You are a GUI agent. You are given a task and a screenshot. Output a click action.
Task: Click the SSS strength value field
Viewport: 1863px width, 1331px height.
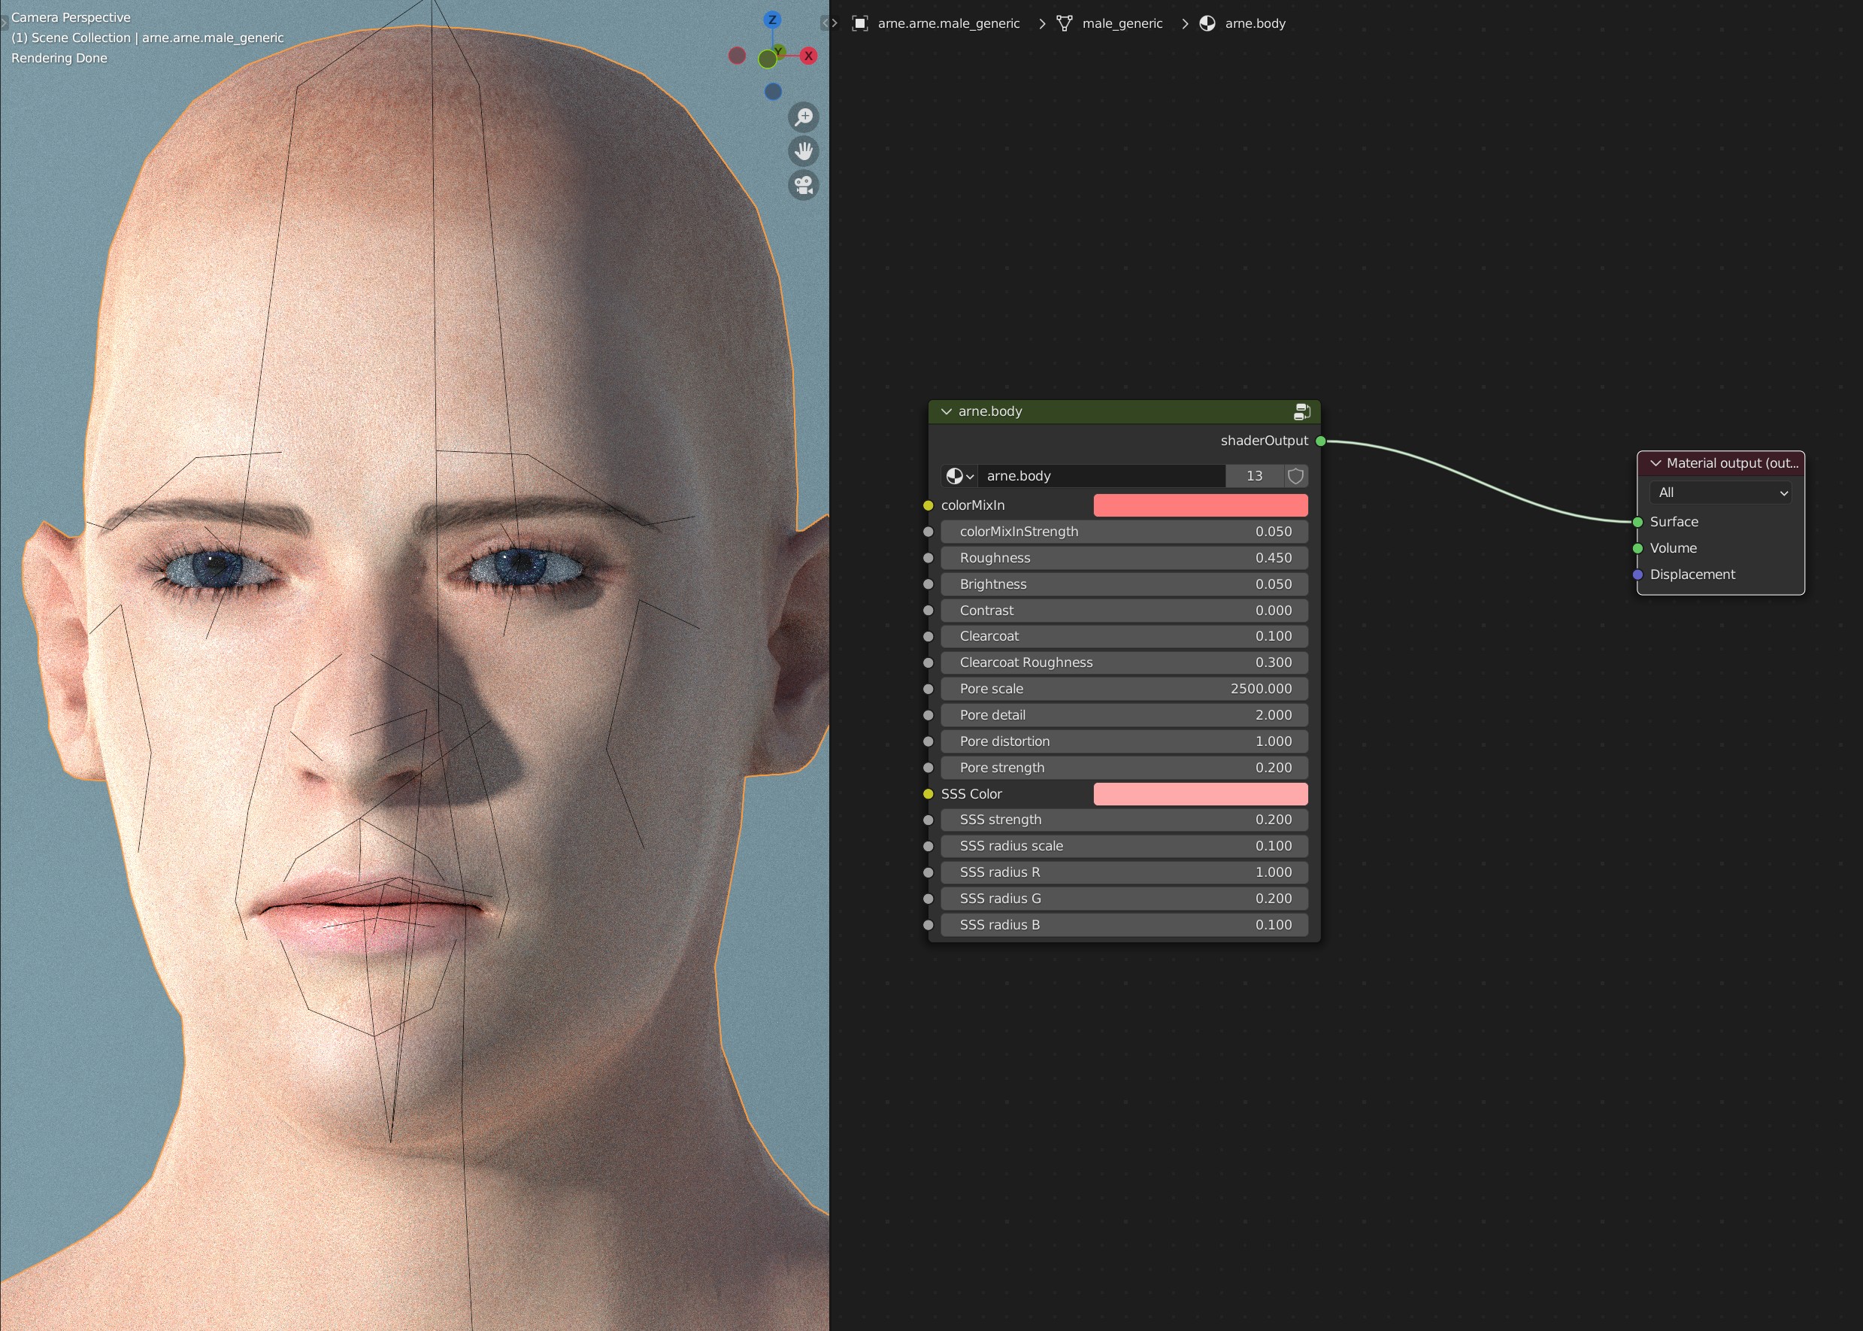click(1124, 820)
